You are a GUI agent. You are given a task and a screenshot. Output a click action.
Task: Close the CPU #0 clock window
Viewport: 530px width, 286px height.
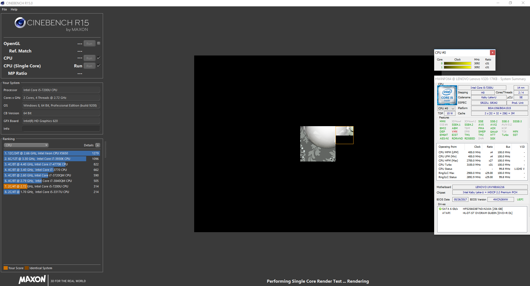click(492, 52)
